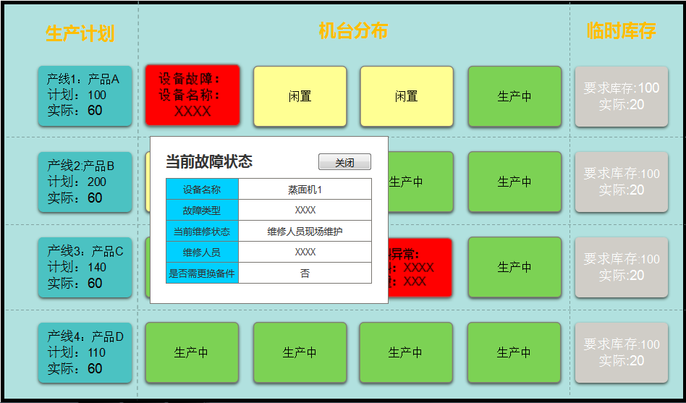This screenshot has height=403, width=686.
Task: Click XXXX value in the 维修人员 row
Action: [305, 252]
